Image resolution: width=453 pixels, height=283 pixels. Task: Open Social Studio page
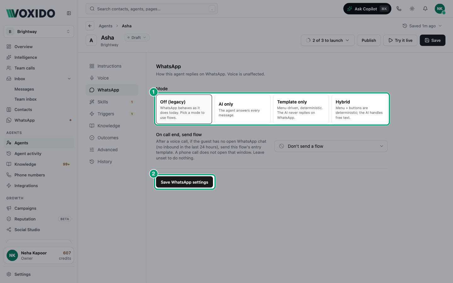pos(39,230)
